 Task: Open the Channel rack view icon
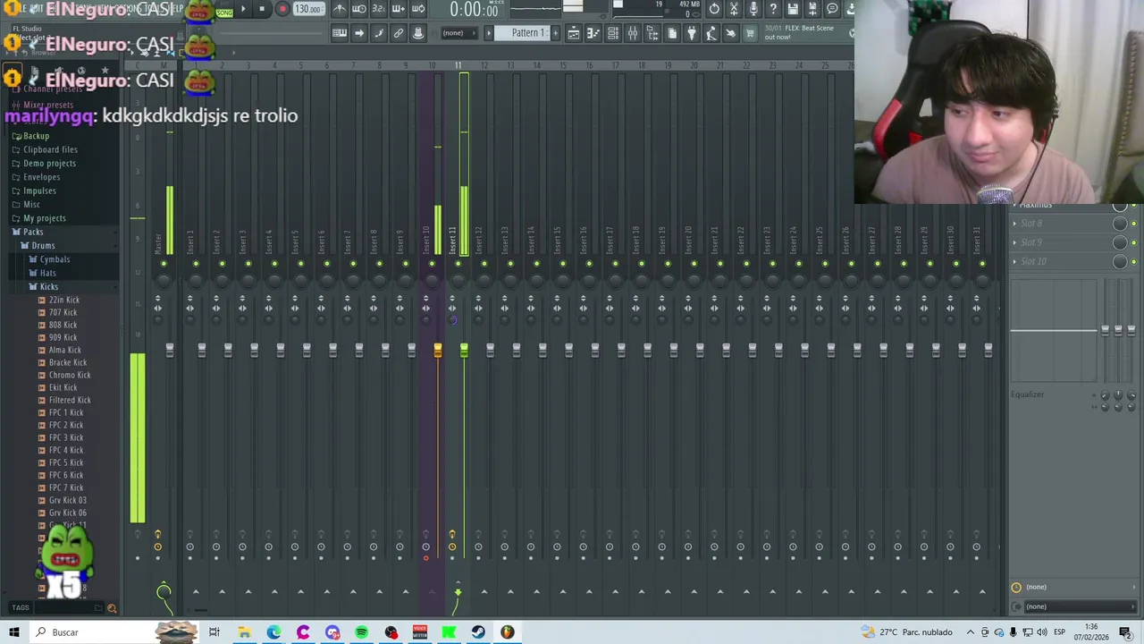[613, 33]
